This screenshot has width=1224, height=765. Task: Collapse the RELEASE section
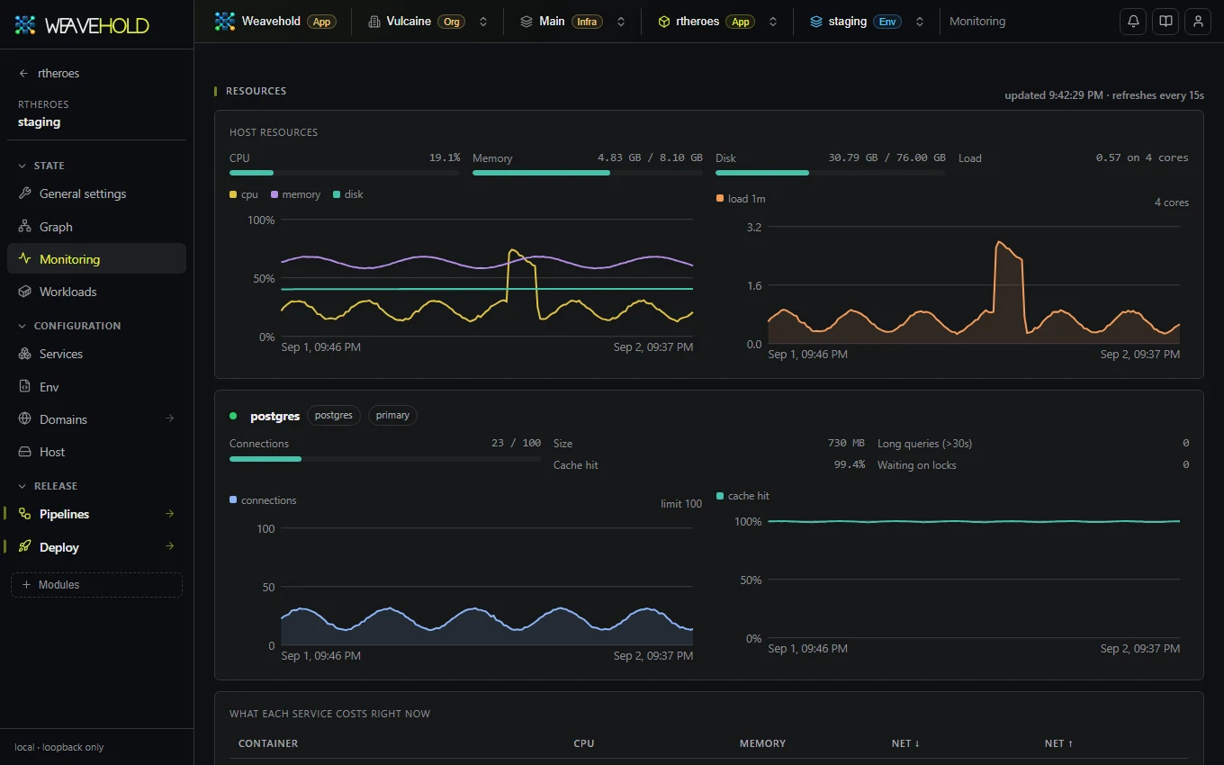tap(48, 486)
